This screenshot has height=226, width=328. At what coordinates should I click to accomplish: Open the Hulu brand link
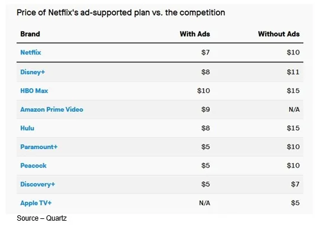coord(27,128)
